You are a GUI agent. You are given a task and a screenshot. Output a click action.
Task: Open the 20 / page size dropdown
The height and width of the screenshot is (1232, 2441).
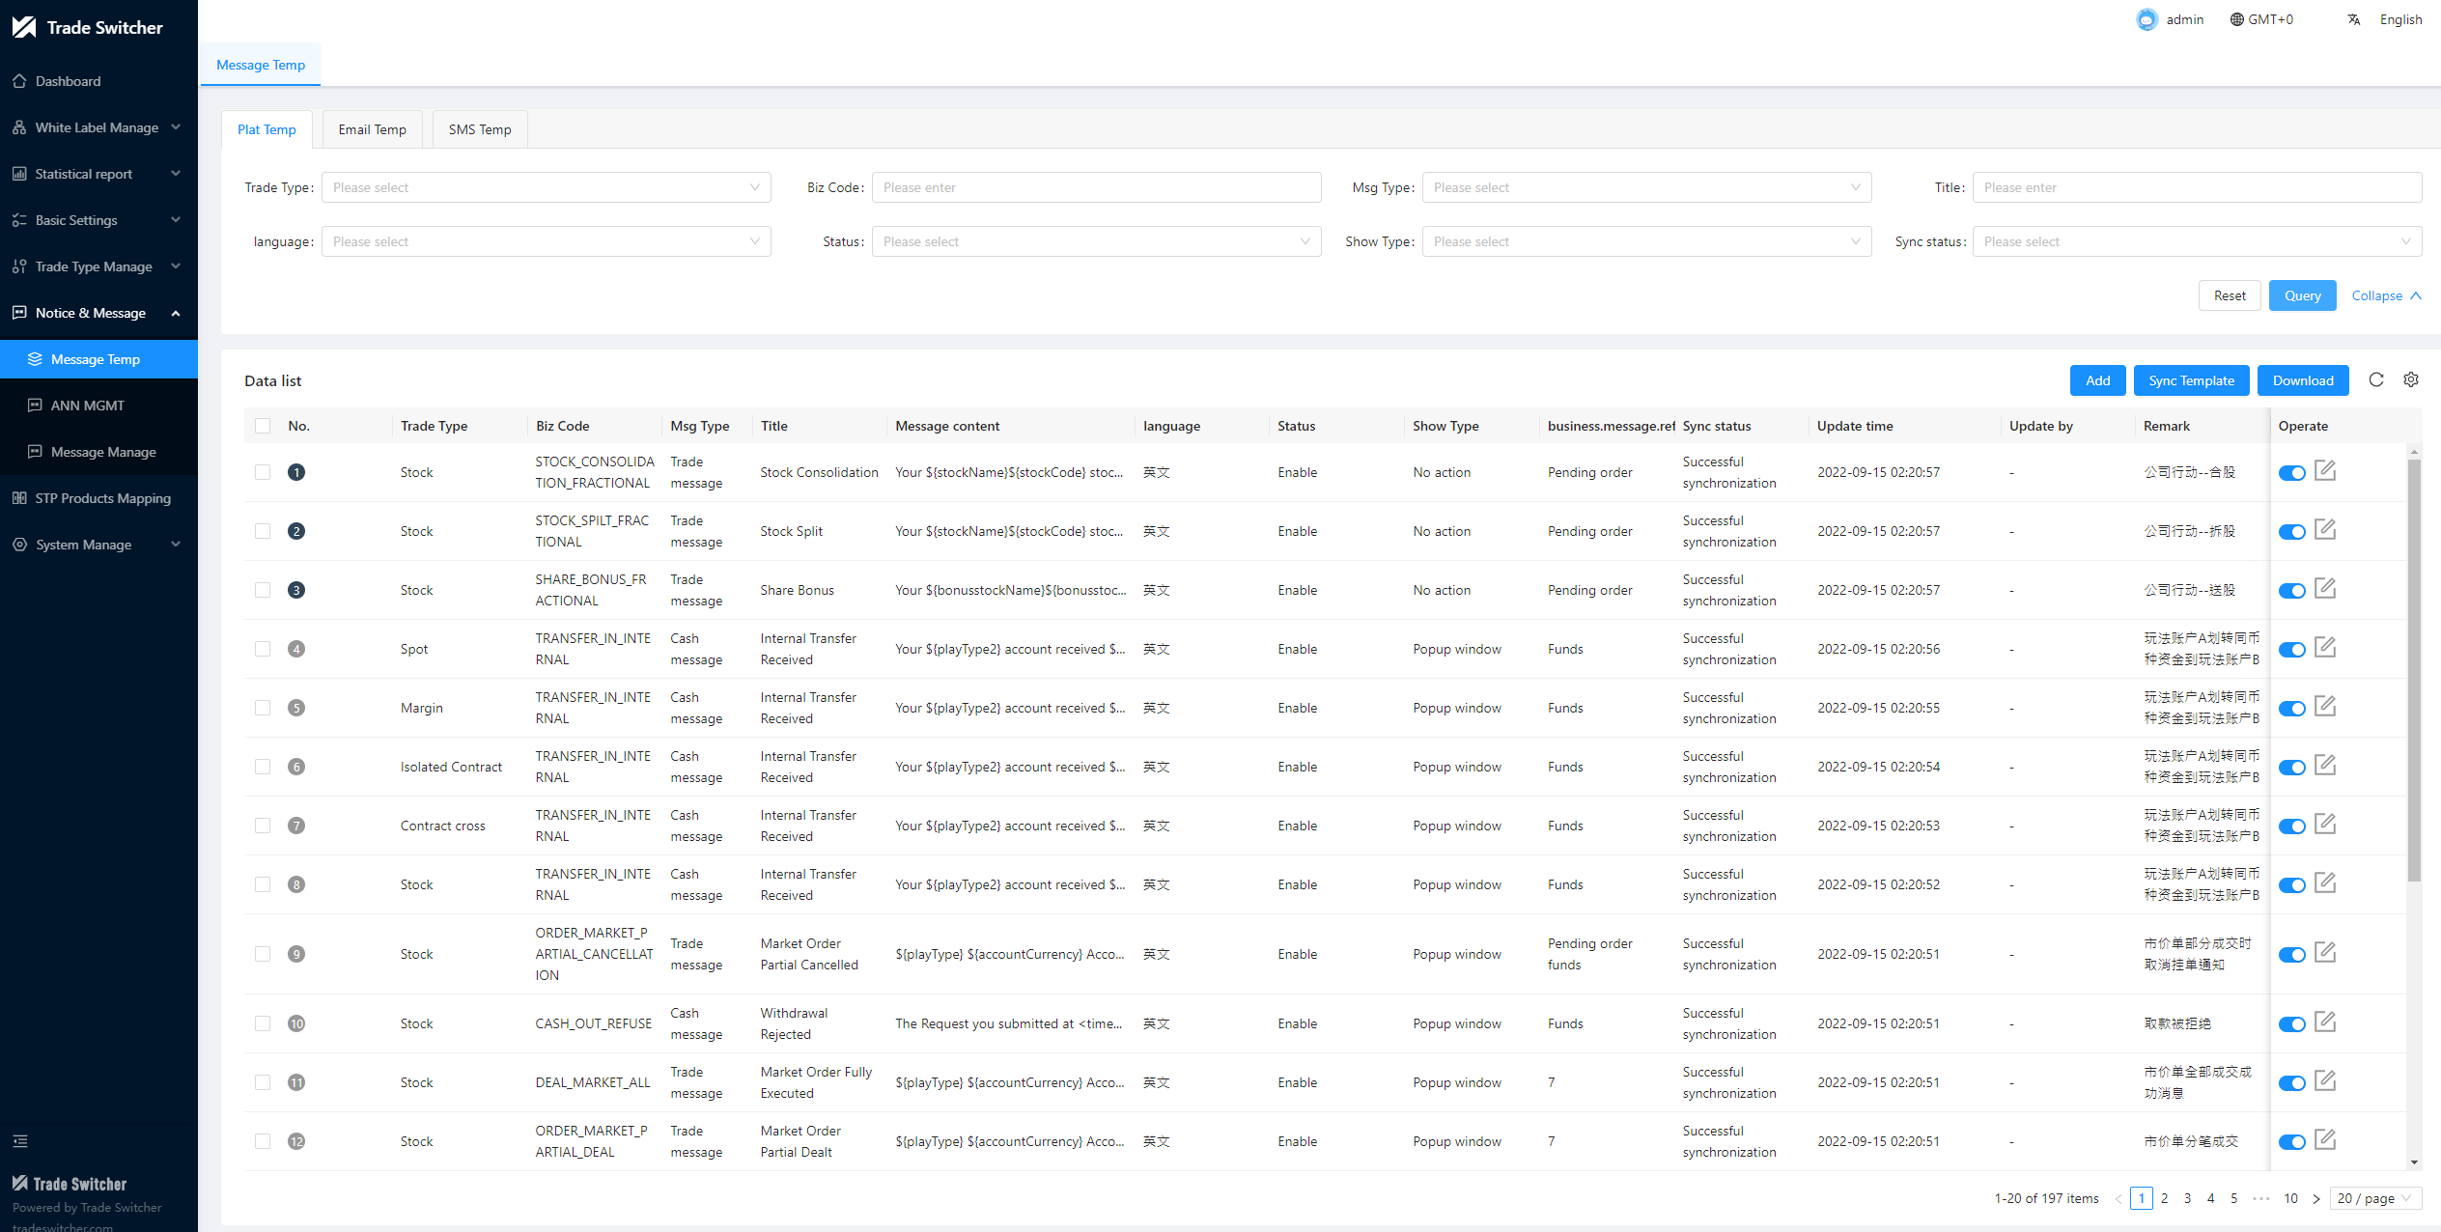coord(2374,1198)
